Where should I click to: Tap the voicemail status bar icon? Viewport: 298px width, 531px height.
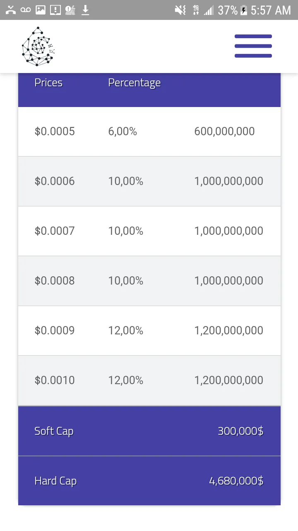[x=26, y=10]
